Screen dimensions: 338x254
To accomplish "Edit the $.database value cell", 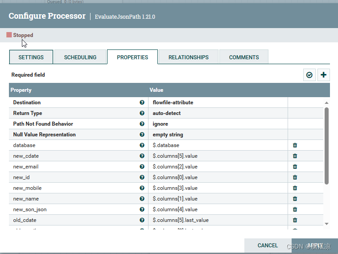I will 218,145.
